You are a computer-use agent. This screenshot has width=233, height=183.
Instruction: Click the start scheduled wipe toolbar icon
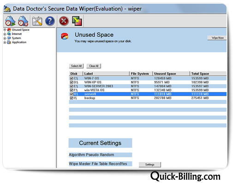pyautogui.click(x=10, y=21)
